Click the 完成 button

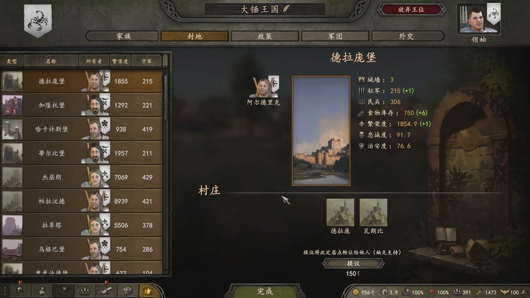tap(264, 291)
